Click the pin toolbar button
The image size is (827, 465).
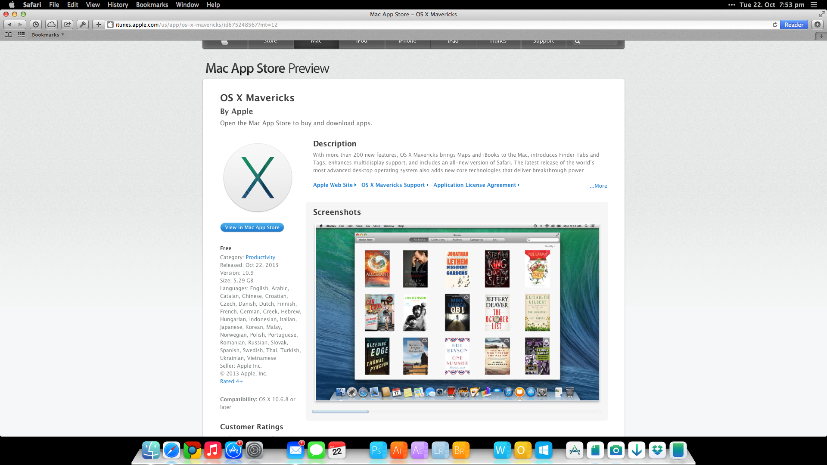click(x=83, y=25)
